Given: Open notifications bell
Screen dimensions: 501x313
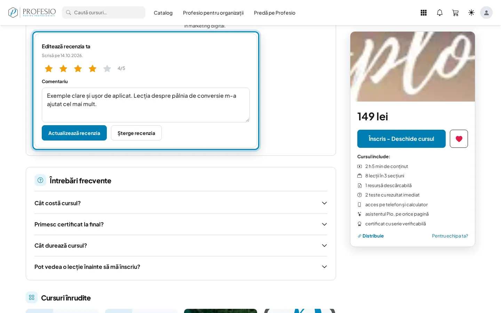Looking at the screenshot, I should click(440, 13).
